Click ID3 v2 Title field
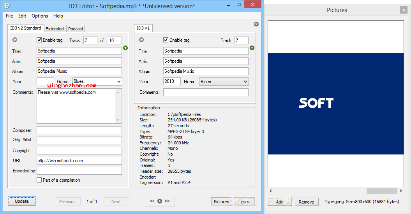 [x=79, y=51]
